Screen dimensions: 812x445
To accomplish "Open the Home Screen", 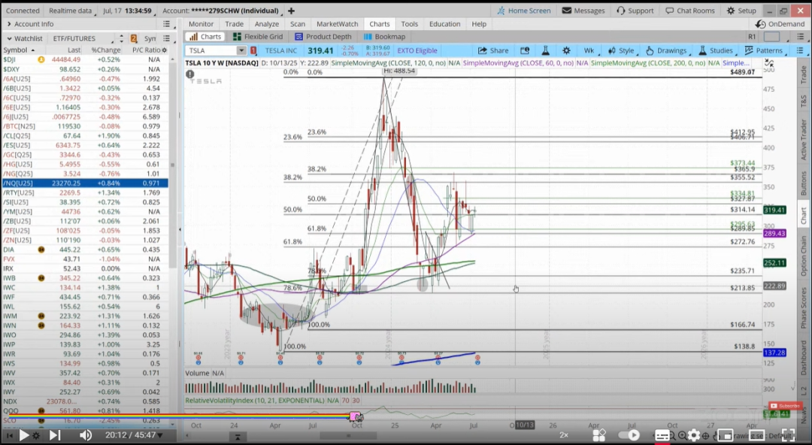I will [x=525, y=11].
